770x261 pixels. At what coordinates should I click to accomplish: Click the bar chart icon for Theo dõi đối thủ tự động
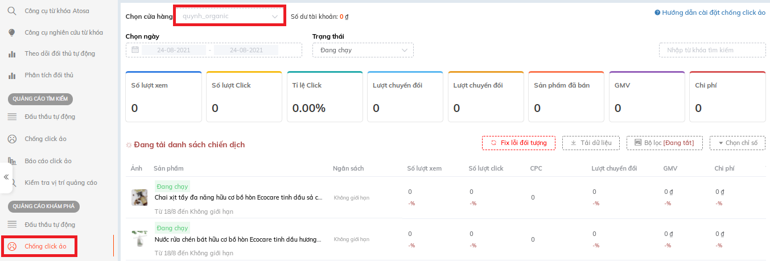[12, 54]
